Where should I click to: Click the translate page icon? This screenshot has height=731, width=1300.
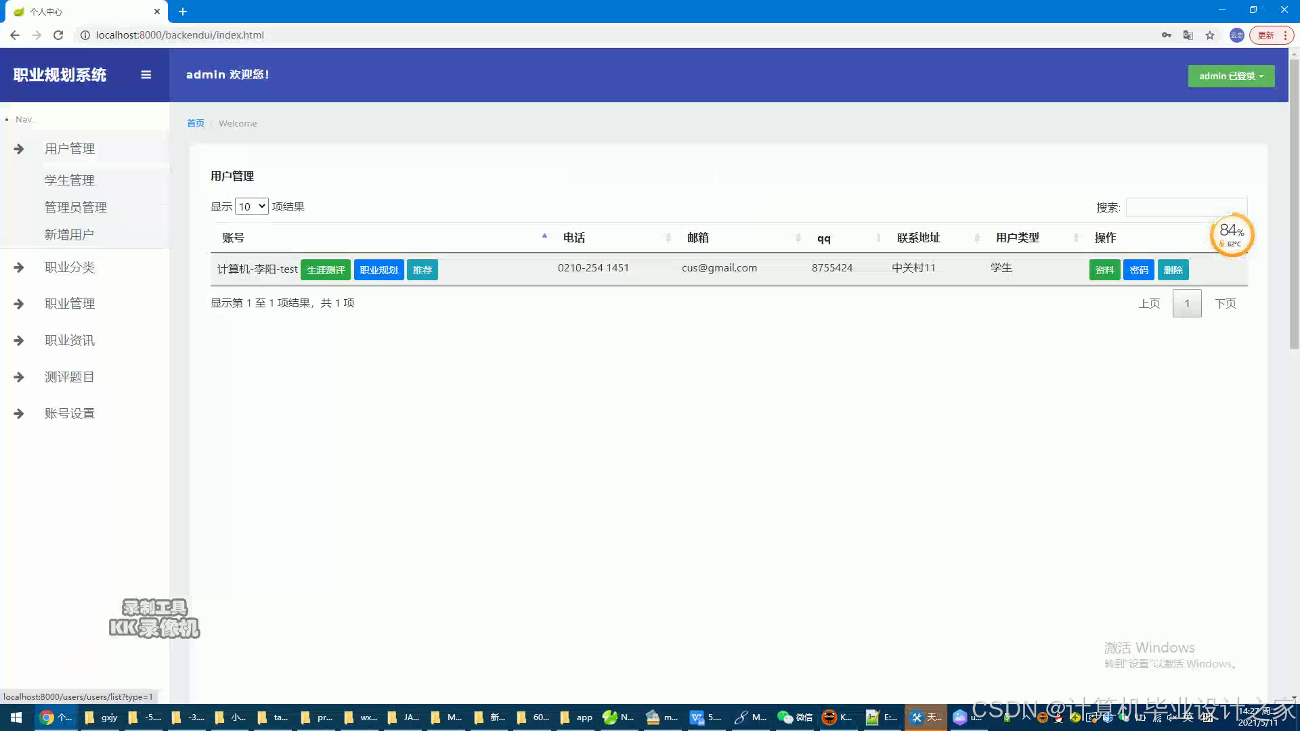(1188, 35)
